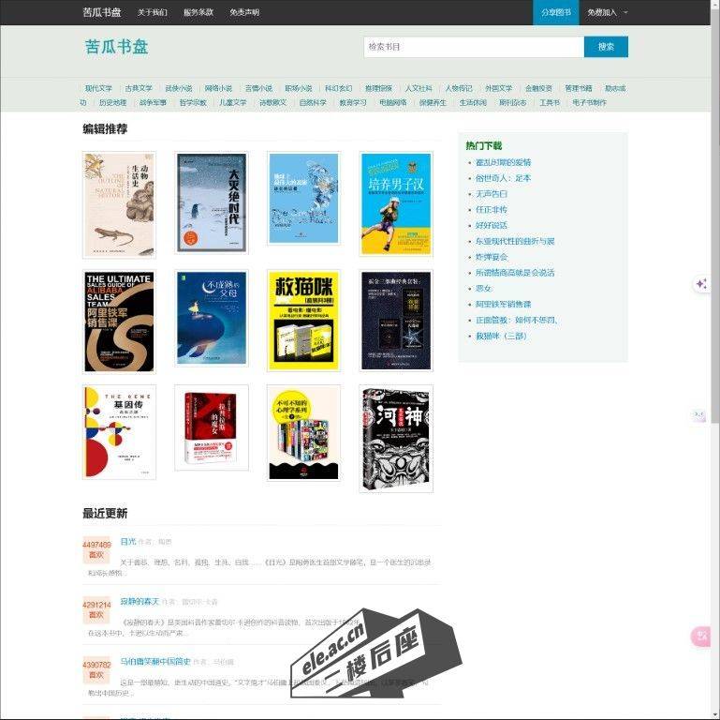The height and width of the screenshot is (720, 720).
Task: Click the pink floating icon at bottom right
Action: pyautogui.click(x=700, y=637)
